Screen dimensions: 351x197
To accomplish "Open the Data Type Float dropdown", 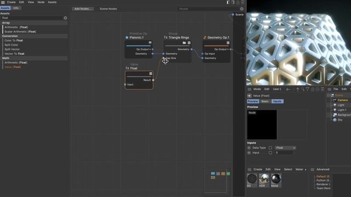I will pos(285,148).
